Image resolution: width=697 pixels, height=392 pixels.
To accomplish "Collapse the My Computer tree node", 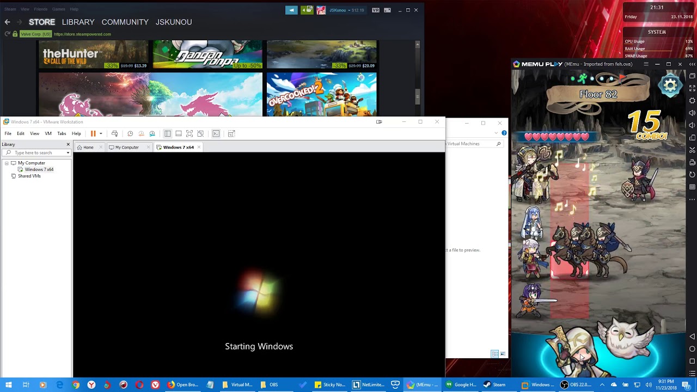I will 7,163.
